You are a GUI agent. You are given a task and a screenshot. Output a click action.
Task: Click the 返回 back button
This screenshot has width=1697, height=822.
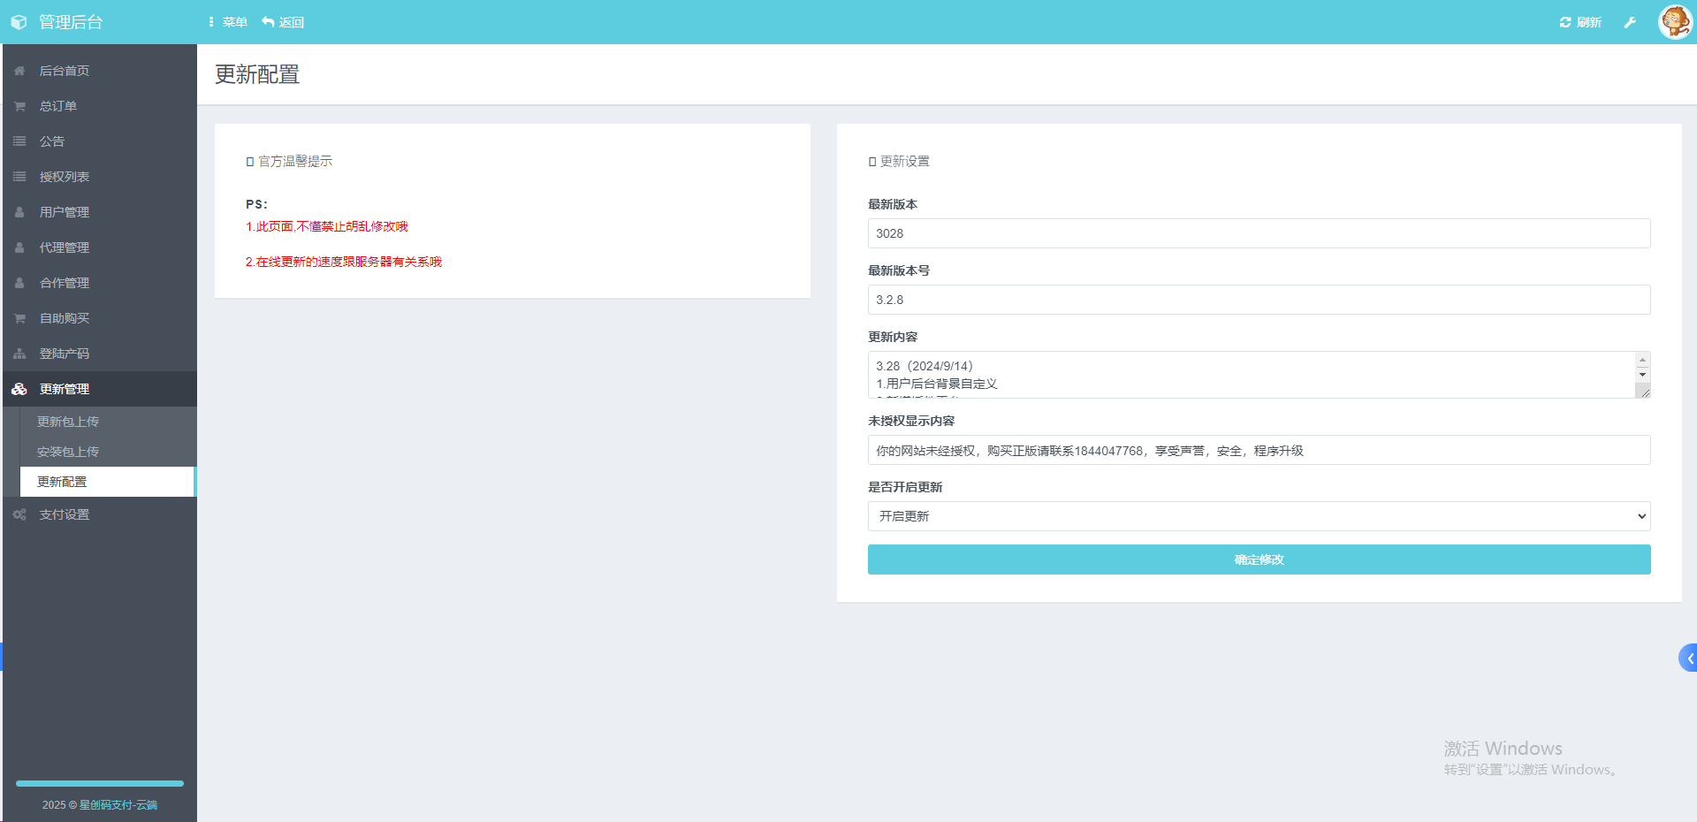tap(283, 22)
